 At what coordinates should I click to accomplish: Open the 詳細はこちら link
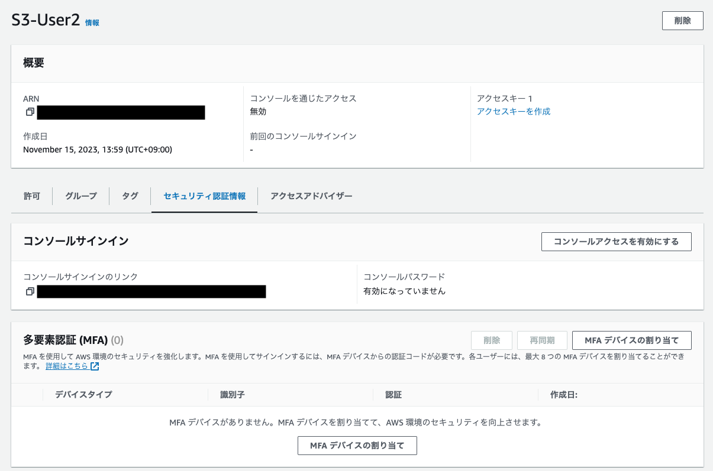(x=67, y=366)
